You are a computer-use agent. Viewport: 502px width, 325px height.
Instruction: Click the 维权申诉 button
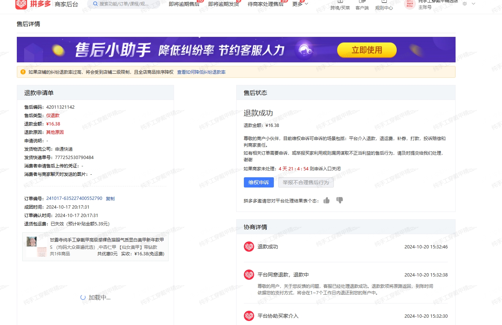click(258, 182)
